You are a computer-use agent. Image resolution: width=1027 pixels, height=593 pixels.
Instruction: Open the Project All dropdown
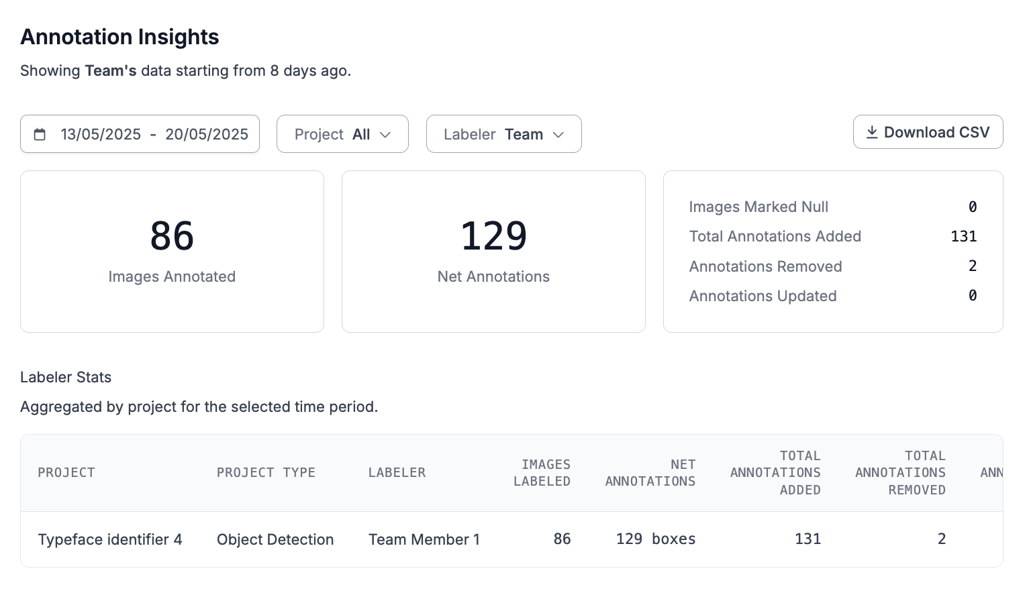pyautogui.click(x=342, y=134)
